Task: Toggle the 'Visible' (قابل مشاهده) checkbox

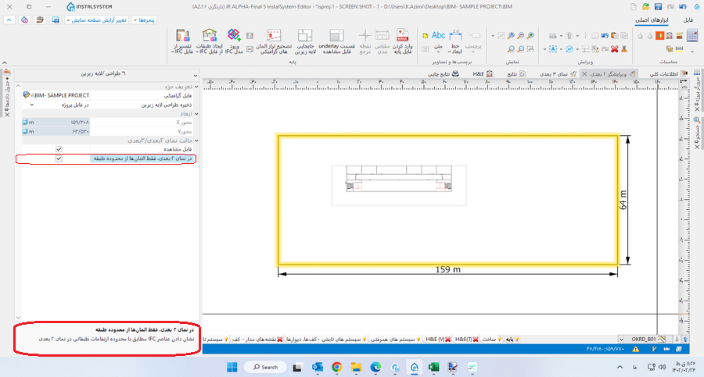Action: pyautogui.click(x=59, y=148)
